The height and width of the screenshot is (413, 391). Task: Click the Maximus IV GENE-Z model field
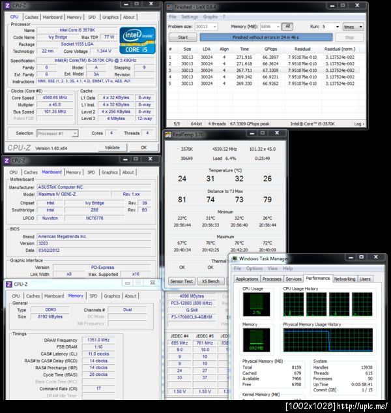coord(73,194)
